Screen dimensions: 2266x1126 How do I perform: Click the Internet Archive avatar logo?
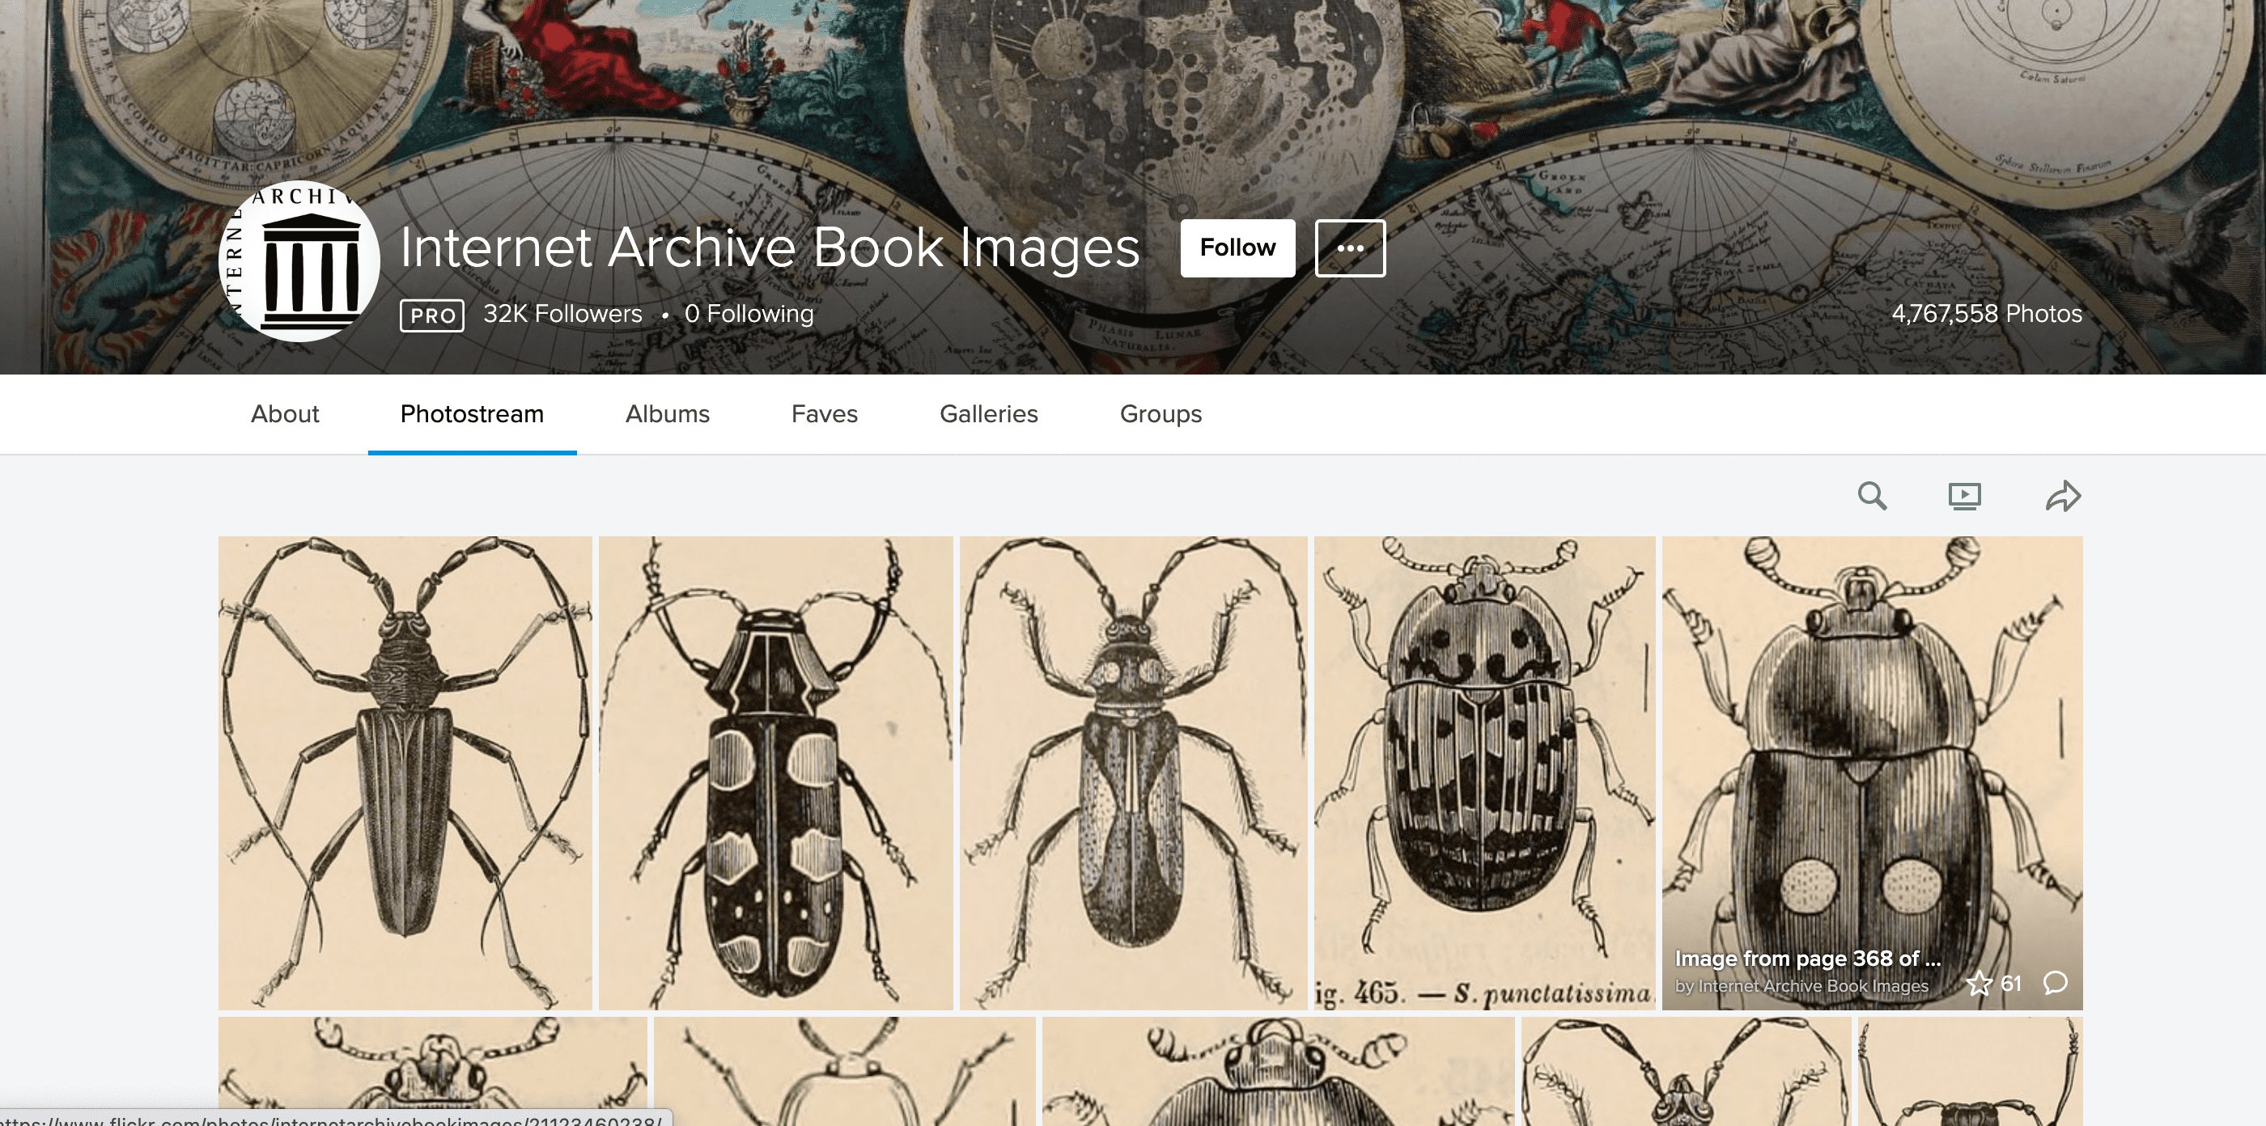point(299,261)
